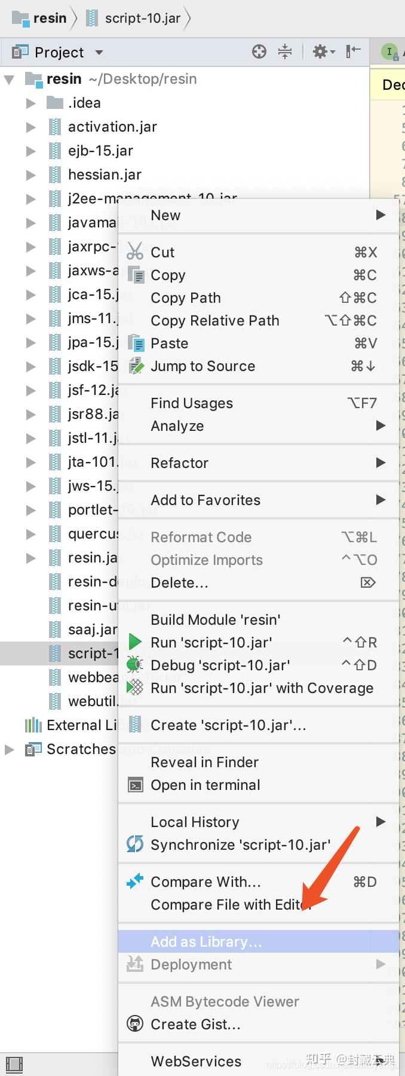
Task: Select Reveal in Finder
Action: pyautogui.click(x=204, y=762)
